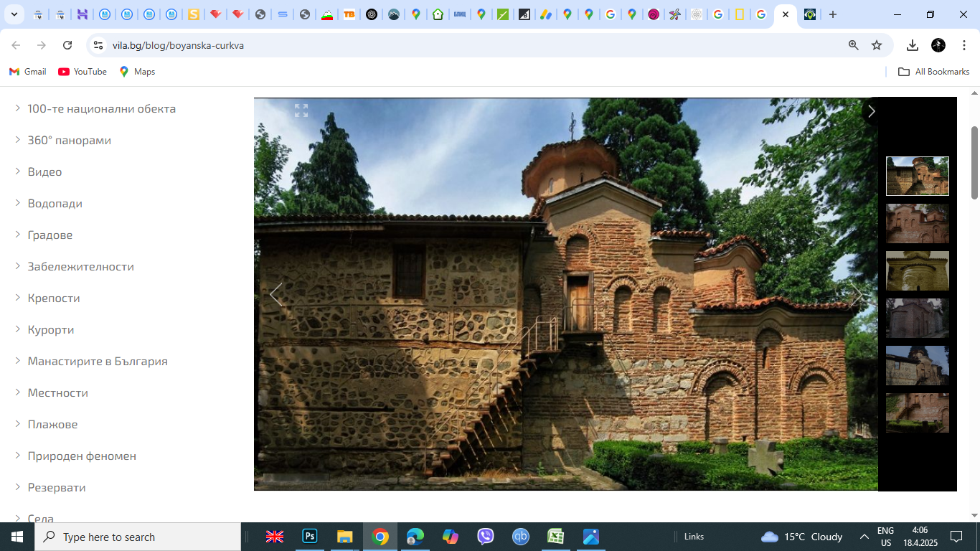Image resolution: width=980 pixels, height=551 pixels.
Task: Expand the Видео category arrow
Action: (x=18, y=171)
